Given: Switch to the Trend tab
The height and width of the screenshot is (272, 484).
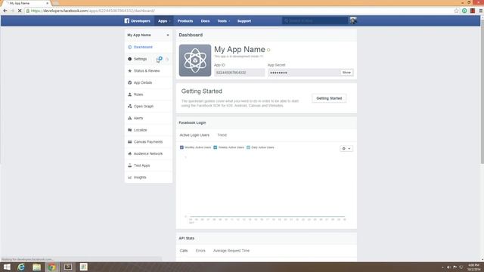Looking at the screenshot, I should click(222, 135).
